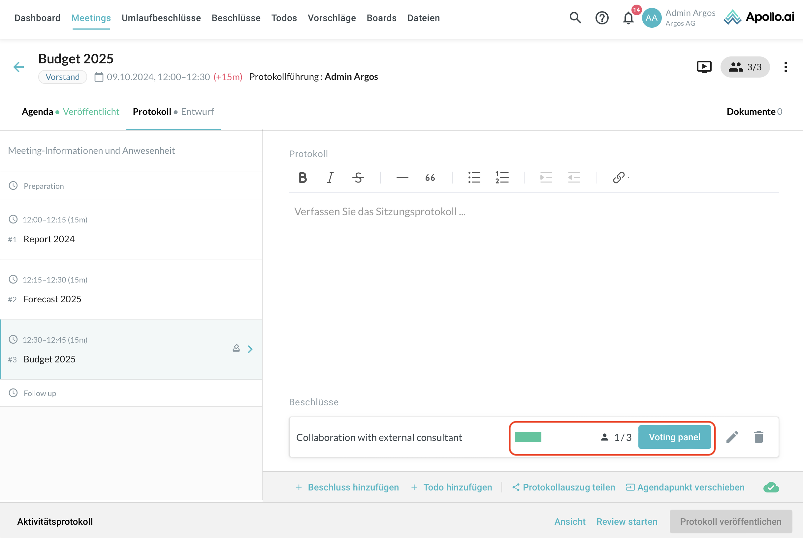The height and width of the screenshot is (538, 803).
Task: Insert a bulleted list
Action: tap(474, 178)
